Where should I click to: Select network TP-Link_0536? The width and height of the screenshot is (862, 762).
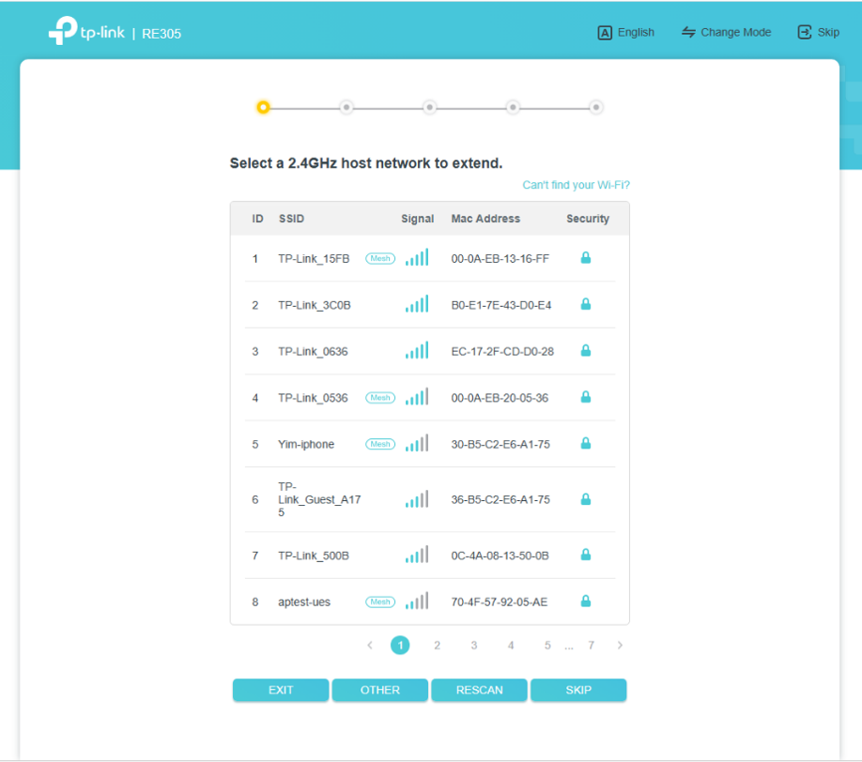coord(430,398)
